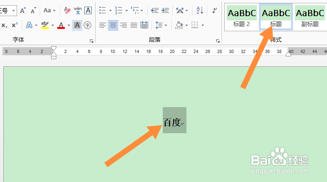Viewport: 327px width, 182px height.
Task: Open highlight color dropdown arrow
Action: tap(53, 26)
